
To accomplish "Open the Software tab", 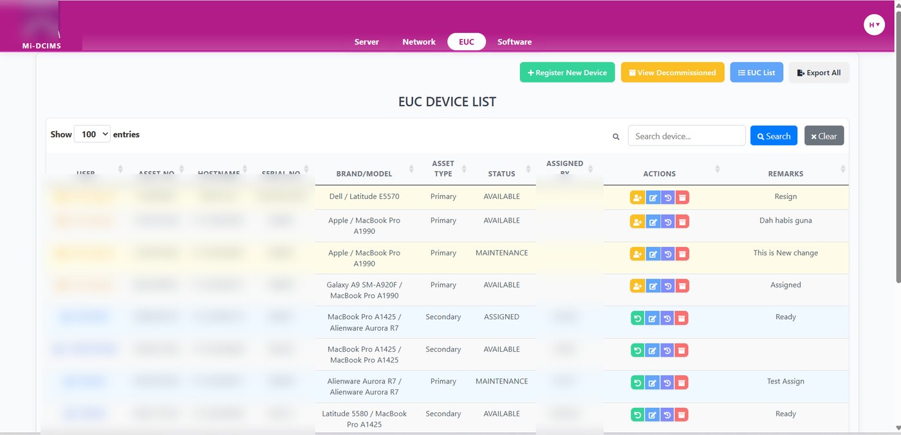I will pos(514,42).
